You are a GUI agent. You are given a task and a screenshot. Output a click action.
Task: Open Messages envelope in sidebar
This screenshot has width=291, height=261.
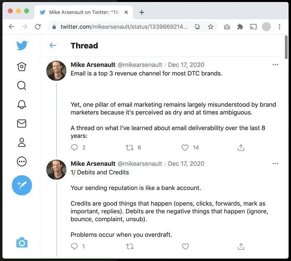coord(22,124)
